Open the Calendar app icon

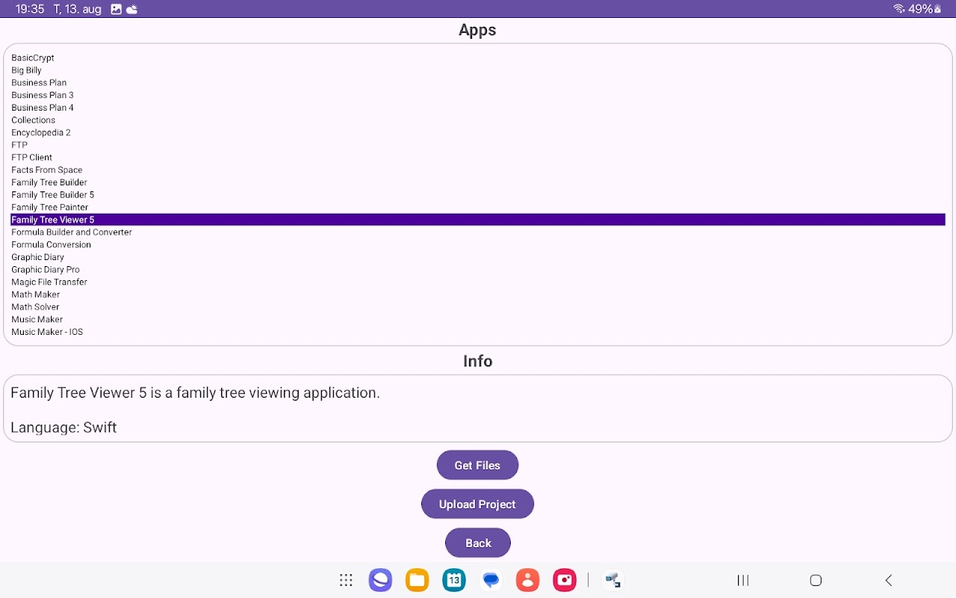[x=454, y=580]
